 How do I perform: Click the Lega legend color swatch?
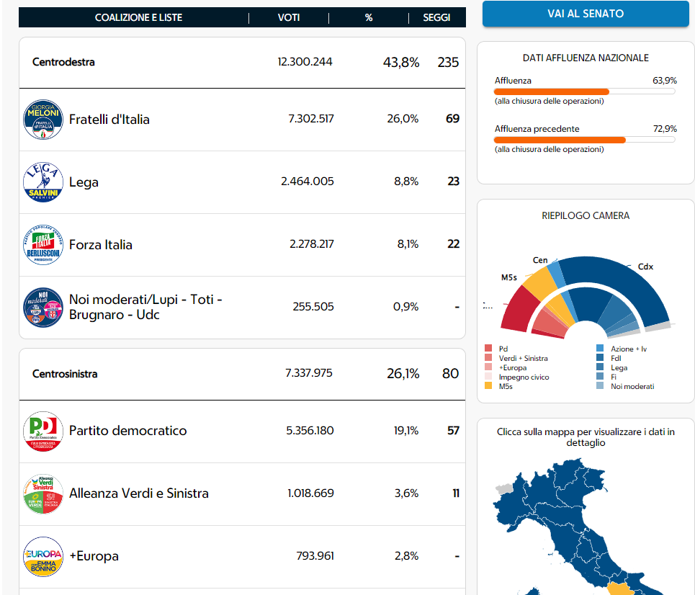tap(600, 367)
